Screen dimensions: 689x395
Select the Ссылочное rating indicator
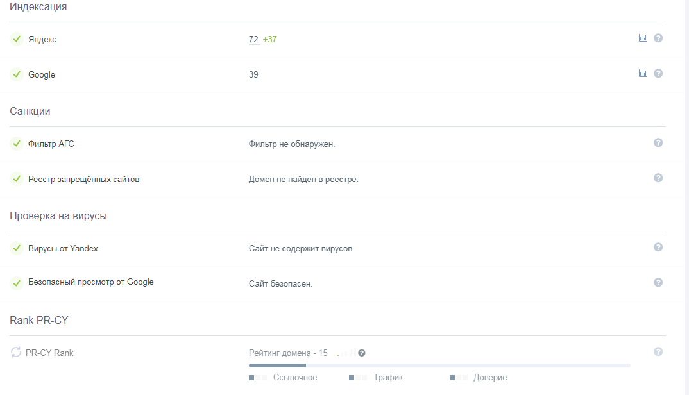click(x=283, y=378)
